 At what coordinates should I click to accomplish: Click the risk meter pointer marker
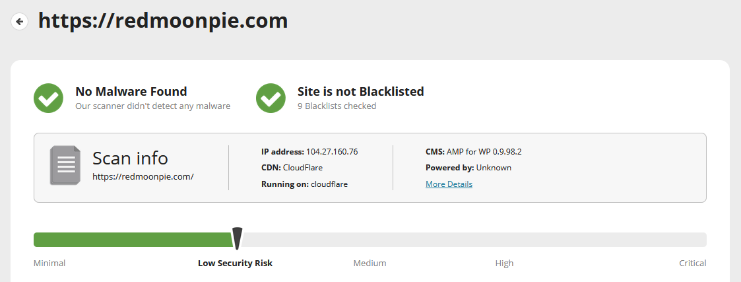click(x=238, y=238)
